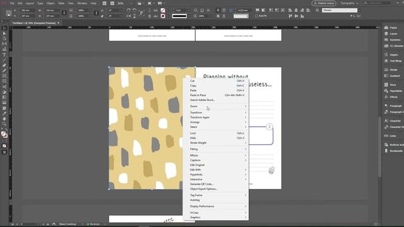Click rotate 90 degrees clockwise icon
This screenshot has width=404, height=227.
click(x=129, y=10)
